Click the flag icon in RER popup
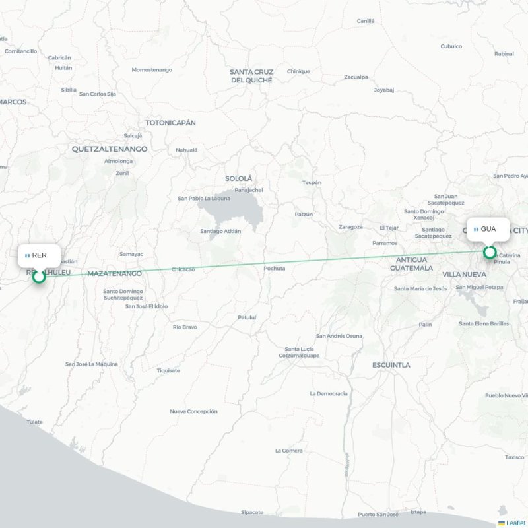Screen dimensions: 528x528 (x=27, y=256)
